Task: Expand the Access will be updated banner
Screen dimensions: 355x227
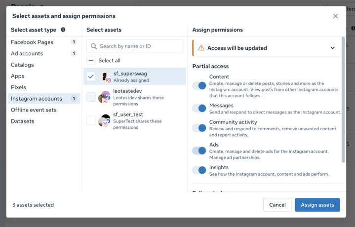Action: [332, 48]
